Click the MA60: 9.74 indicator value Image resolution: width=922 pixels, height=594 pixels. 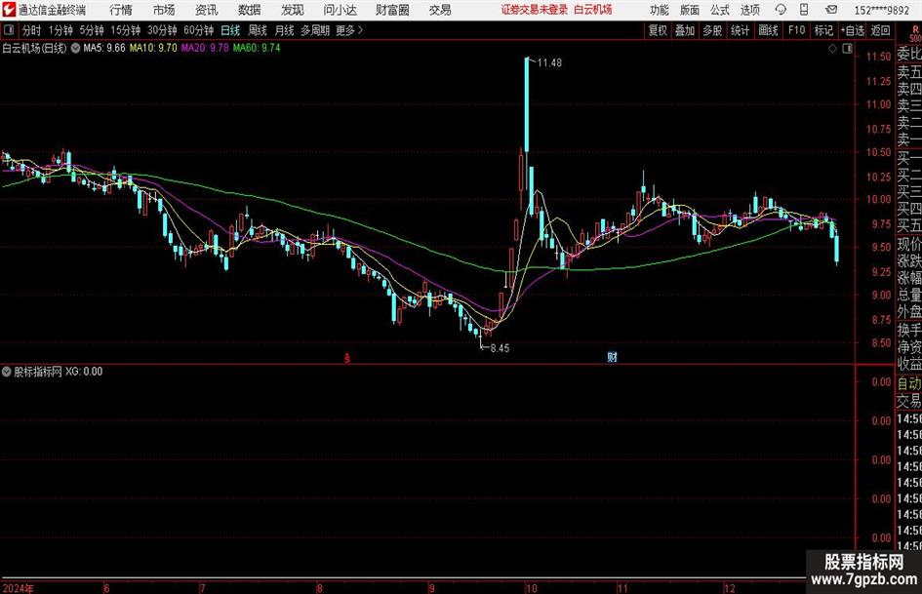[257, 48]
